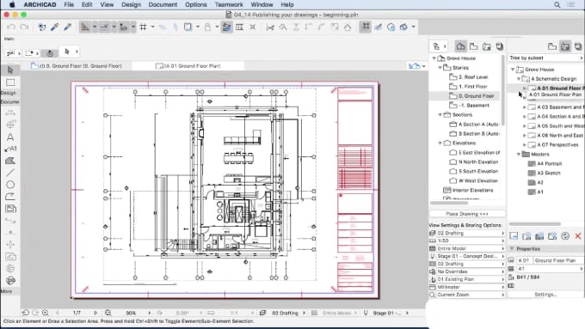Select the Arrow tool in toolbox
Screen dimensions: 585x329
10,70
